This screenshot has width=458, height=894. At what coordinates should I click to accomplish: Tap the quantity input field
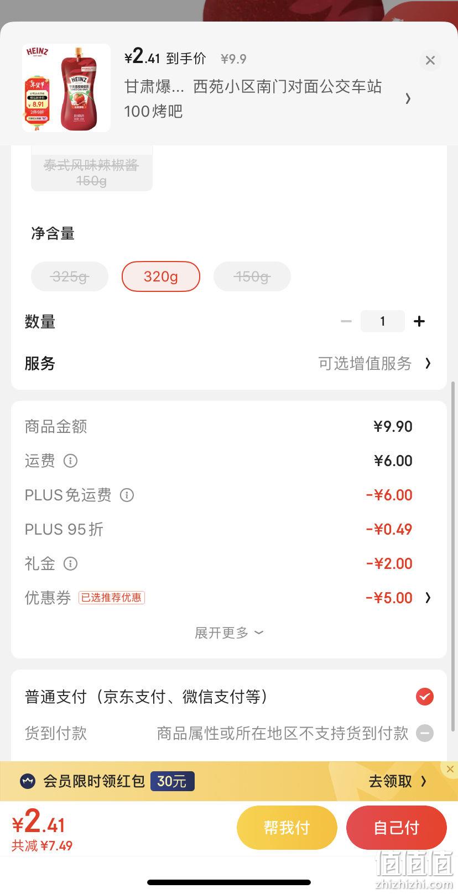pos(383,321)
